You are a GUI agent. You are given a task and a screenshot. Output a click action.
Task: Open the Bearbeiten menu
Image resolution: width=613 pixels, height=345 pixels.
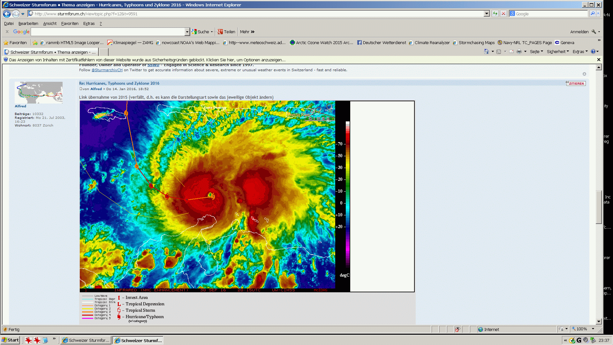tap(28, 23)
